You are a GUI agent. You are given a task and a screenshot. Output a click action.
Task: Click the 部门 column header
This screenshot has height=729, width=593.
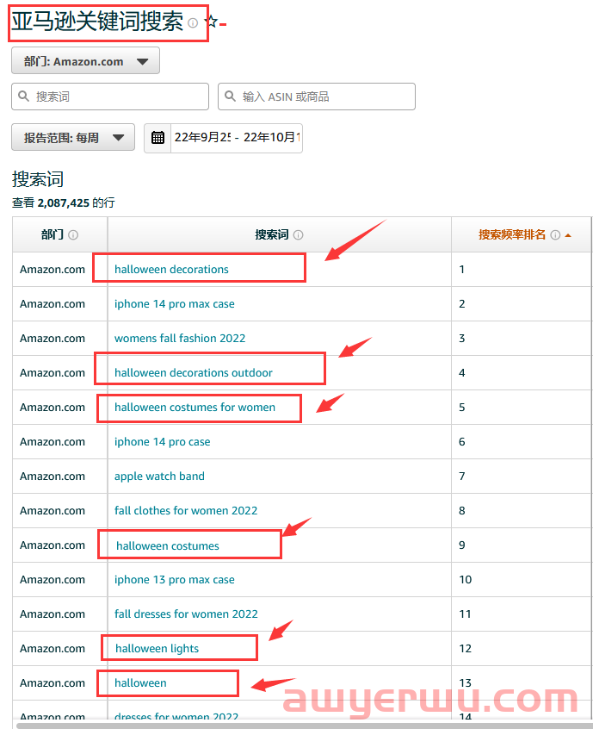coord(52,234)
